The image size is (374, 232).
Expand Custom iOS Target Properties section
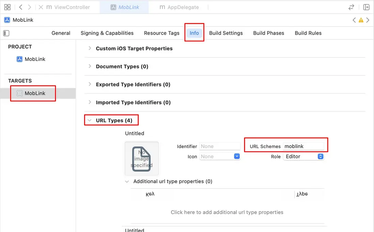point(90,48)
